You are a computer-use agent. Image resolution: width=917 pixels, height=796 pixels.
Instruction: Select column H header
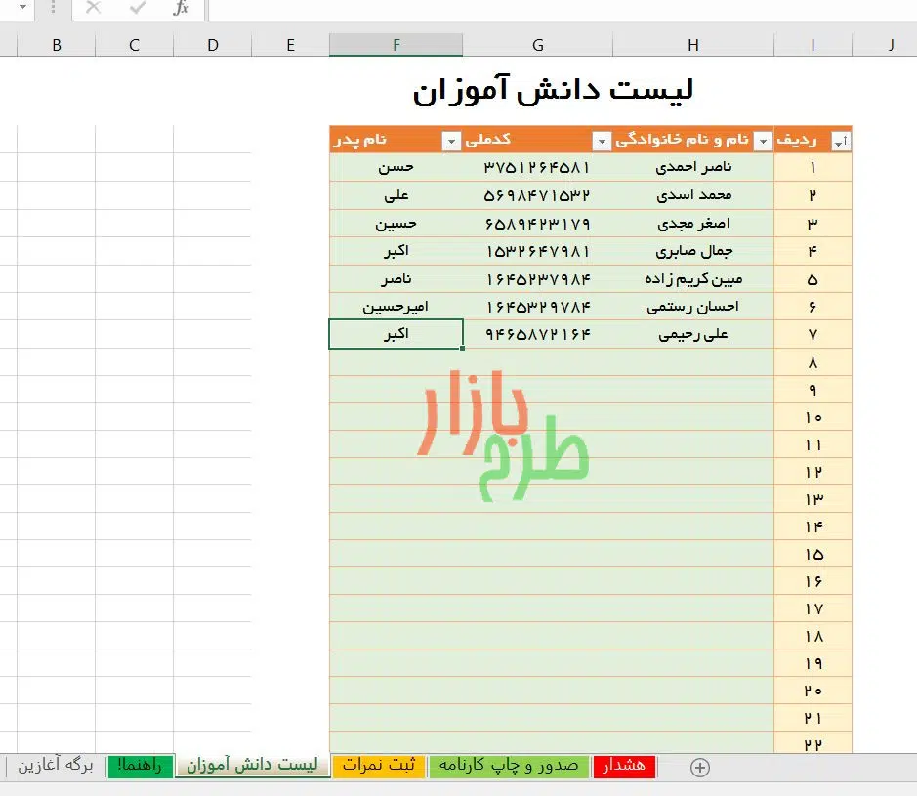point(693,45)
